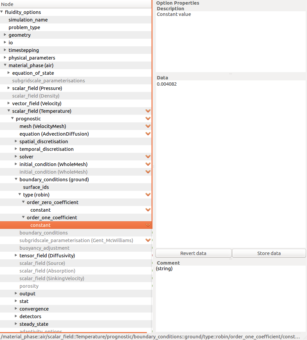Select greyed scalar_field (Absorption) row
This screenshot has width=307, height=340.
76,271
